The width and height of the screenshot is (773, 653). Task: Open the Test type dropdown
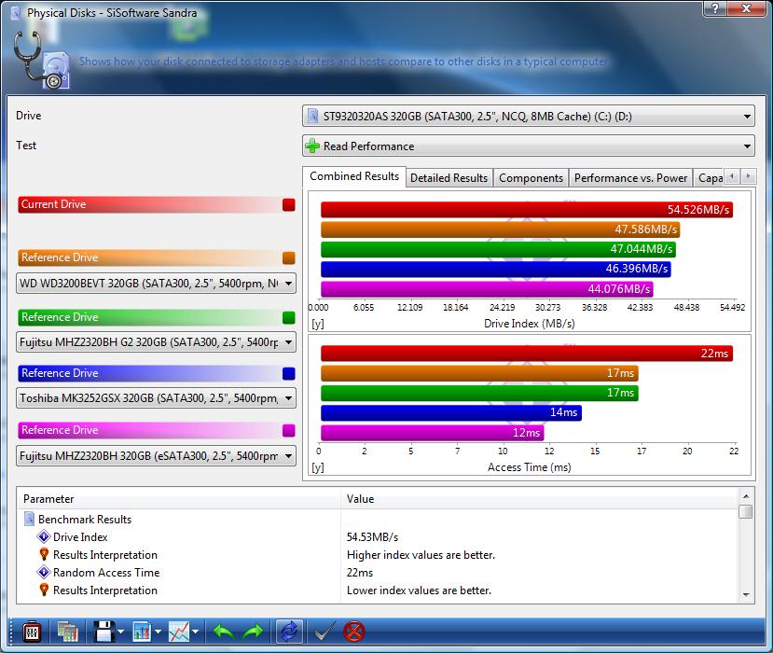coord(529,146)
